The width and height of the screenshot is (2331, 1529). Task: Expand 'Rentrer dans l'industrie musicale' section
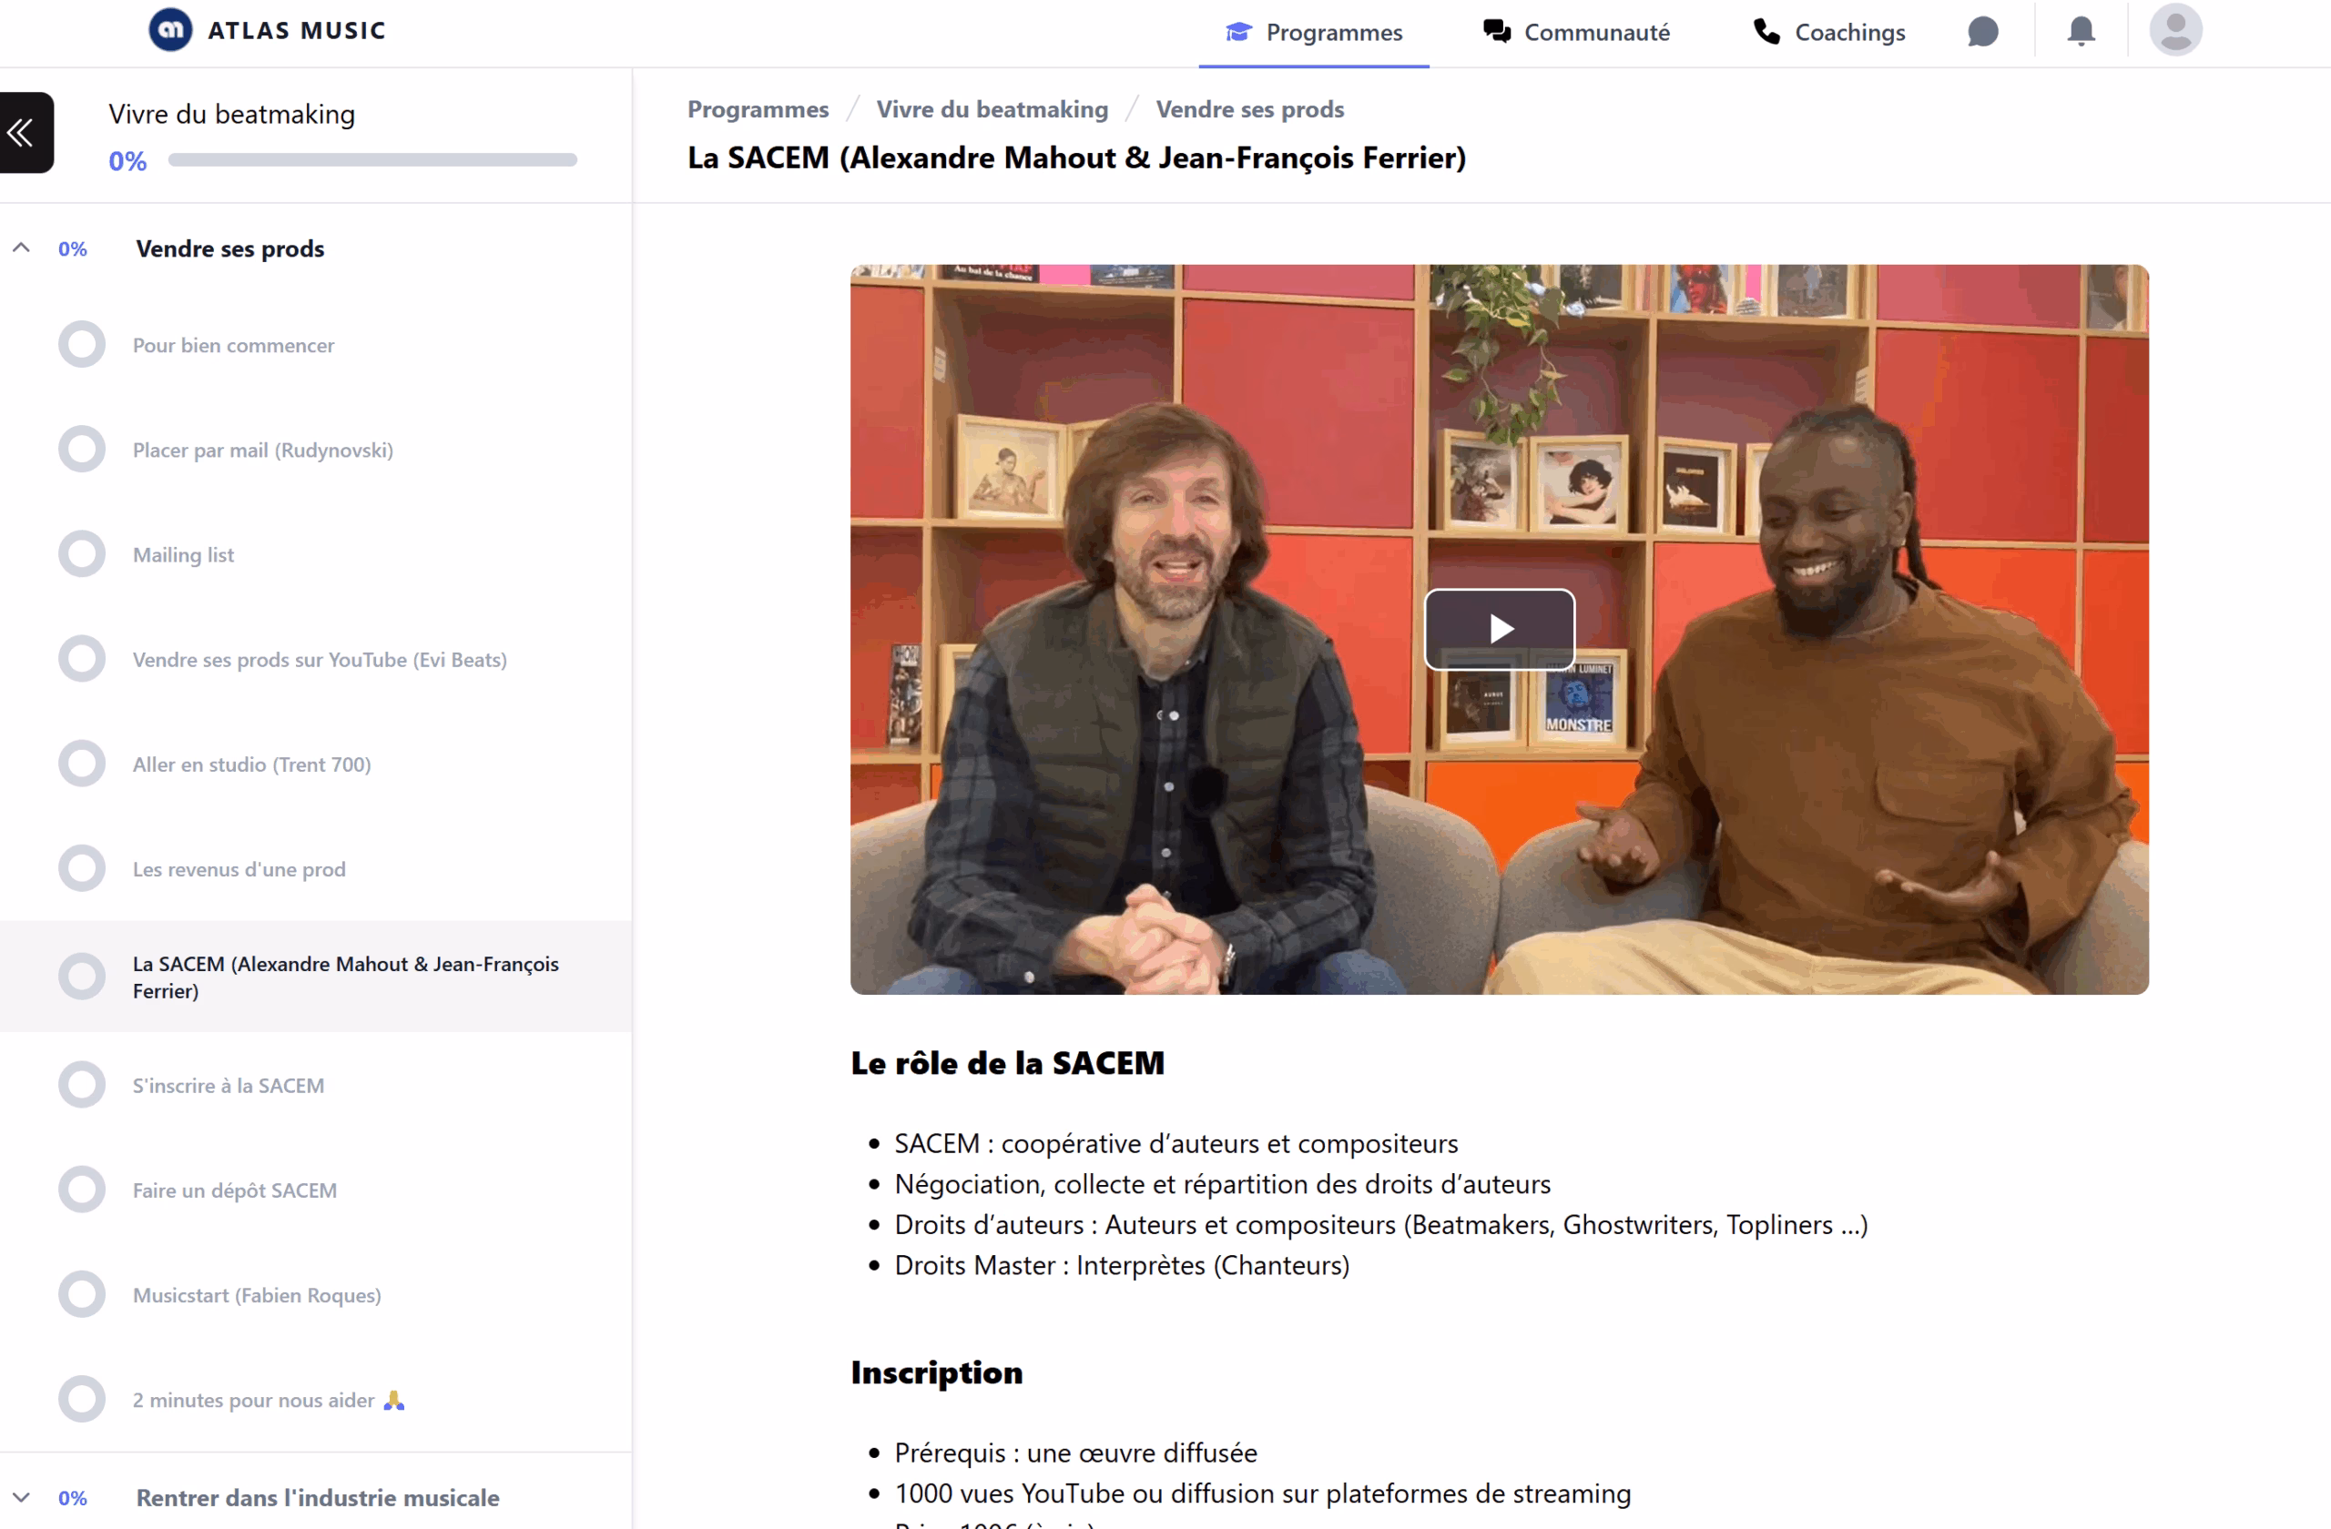click(22, 1497)
